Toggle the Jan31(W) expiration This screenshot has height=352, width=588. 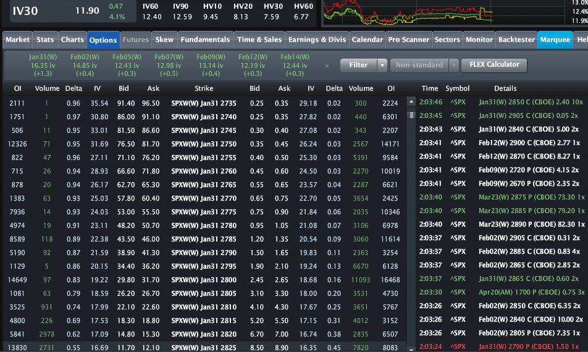(43, 65)
